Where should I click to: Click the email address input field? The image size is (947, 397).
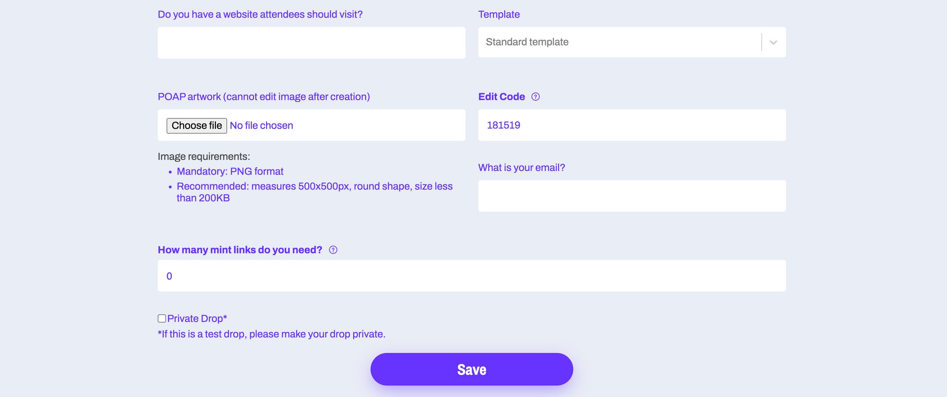[x=632, y=195]
